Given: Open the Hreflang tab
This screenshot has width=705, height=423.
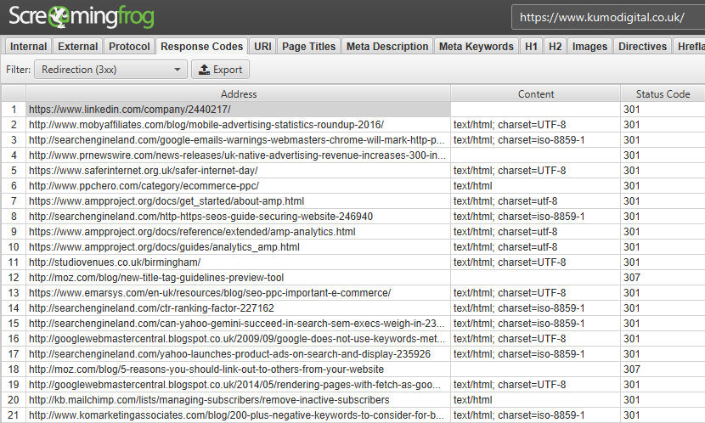Looking at the screenshot, I should click(689, 47).
